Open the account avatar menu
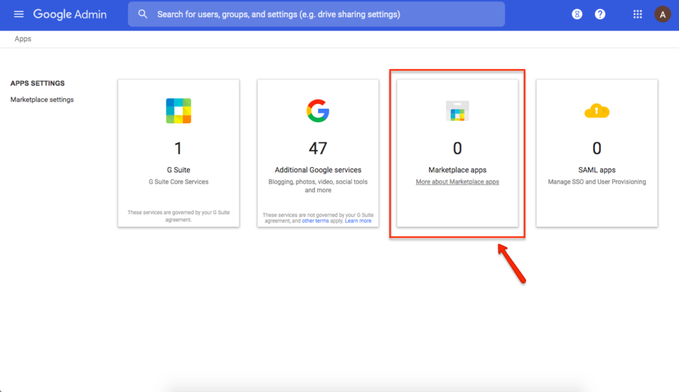Image resolution: width=679 pixels, height=392 pixels. click(662, 15)
